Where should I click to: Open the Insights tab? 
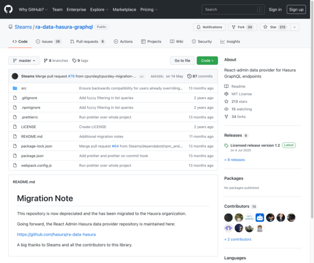point(230,42)
